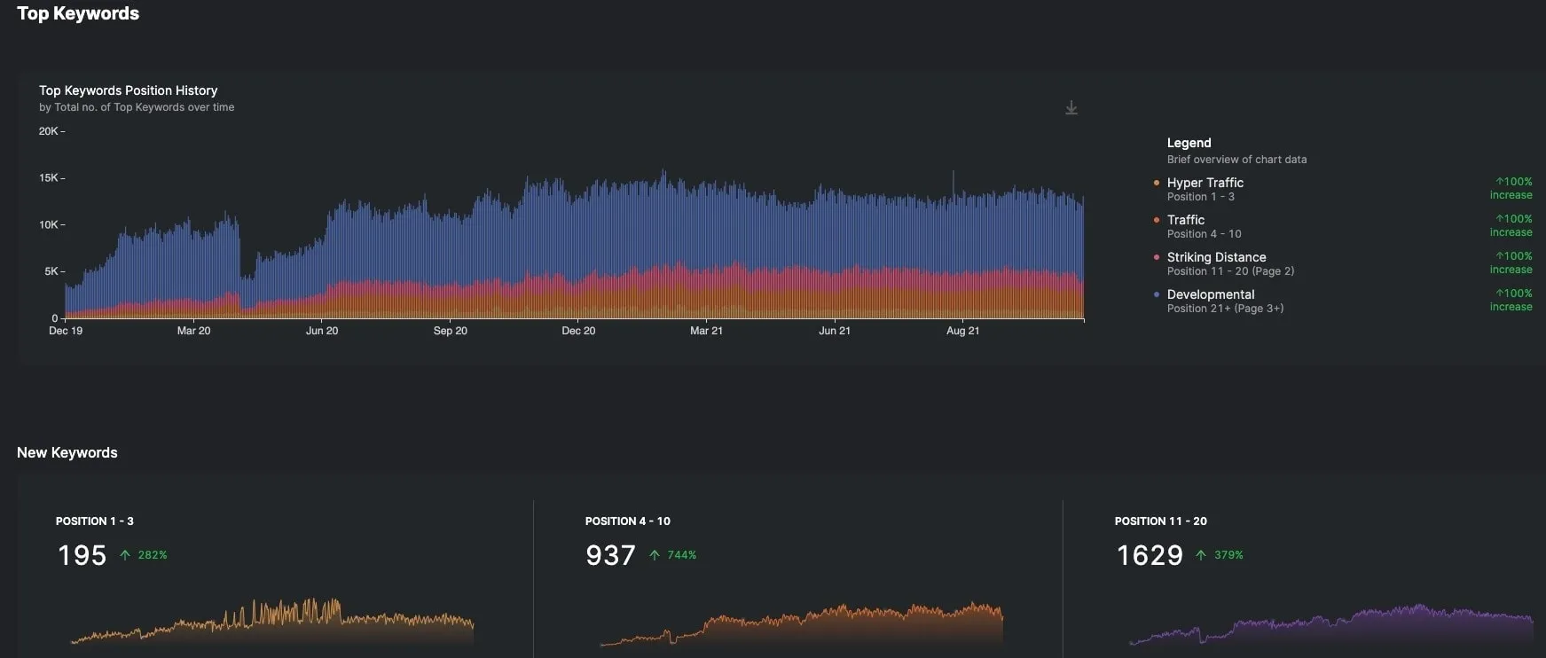Open the Position 1 - 3 sparkline chart

[272, 621]
